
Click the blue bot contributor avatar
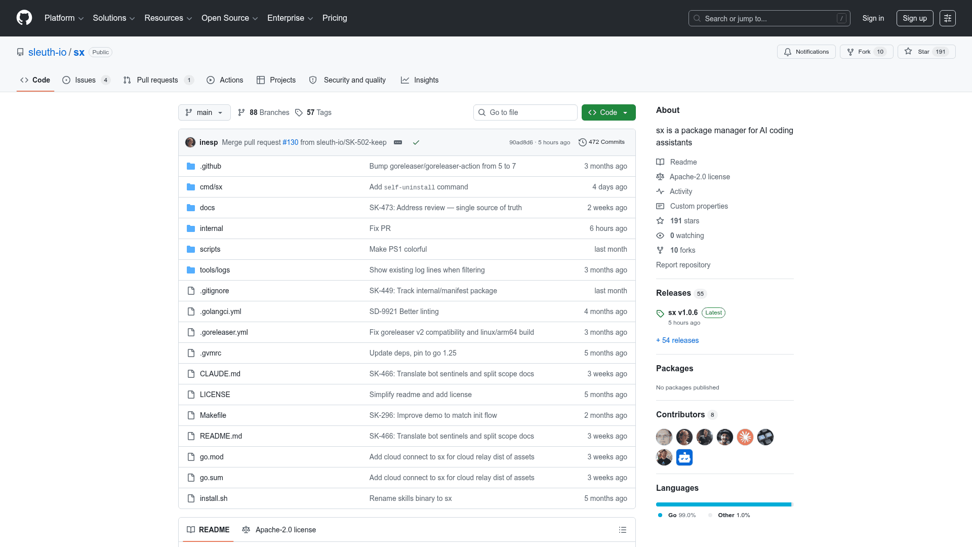[684, 457]
